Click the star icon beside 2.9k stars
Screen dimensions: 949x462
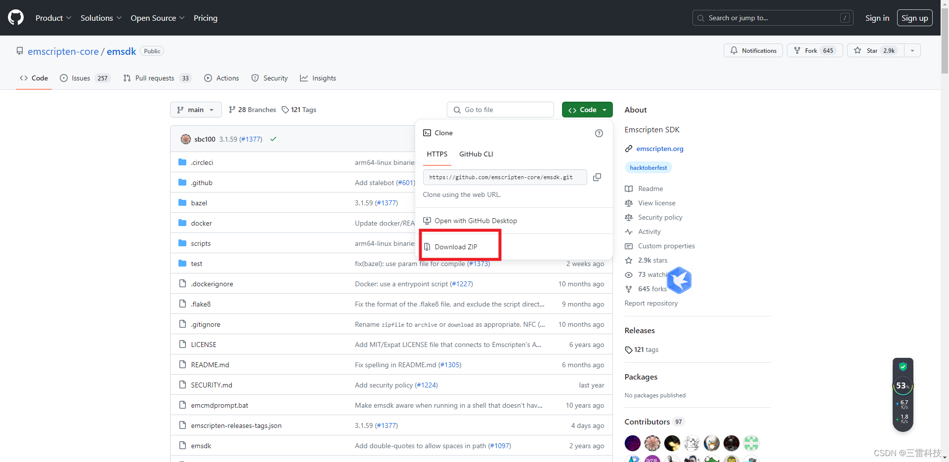tap(629, 260)
